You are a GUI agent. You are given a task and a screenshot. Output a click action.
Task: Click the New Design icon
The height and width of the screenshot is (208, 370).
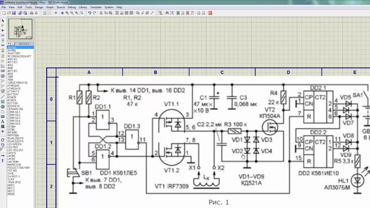click(x=4, y=13)
